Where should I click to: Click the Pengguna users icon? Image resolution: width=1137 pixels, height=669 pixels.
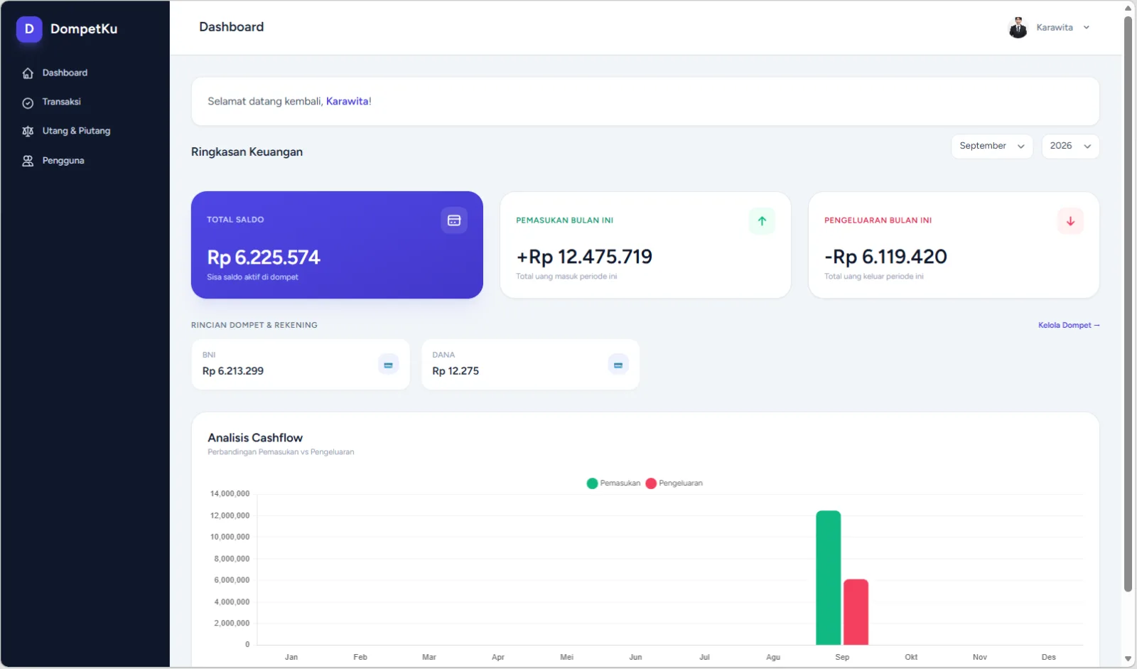(28, 161)
